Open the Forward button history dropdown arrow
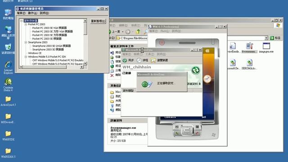The image size is (288, 162). (133, 32)
